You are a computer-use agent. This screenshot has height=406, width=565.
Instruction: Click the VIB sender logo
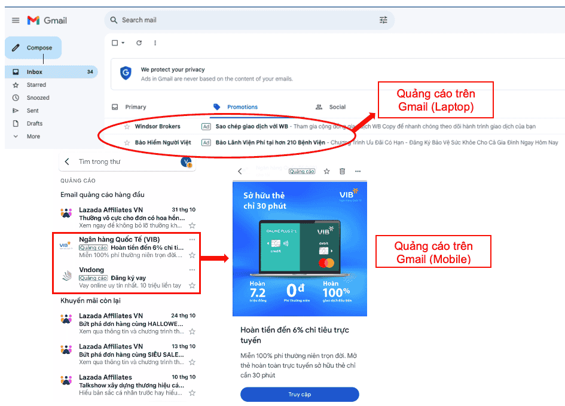point(66,246)
